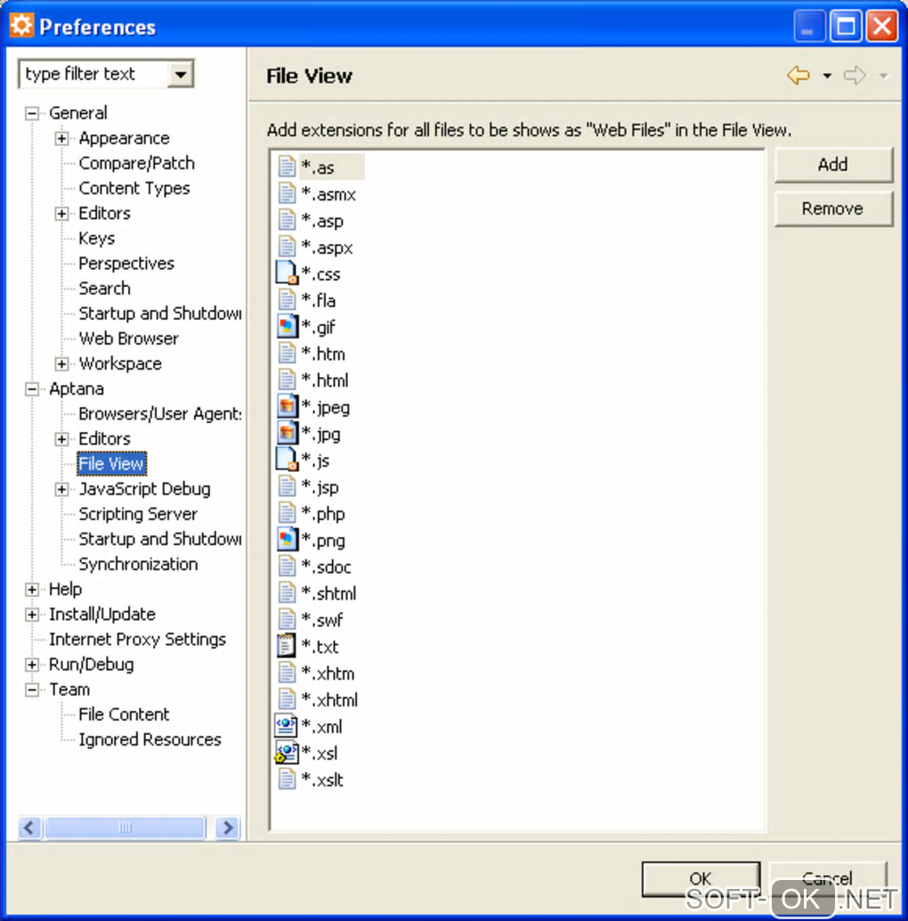Collapse the General tree node
908x921 pixels.
32,113
